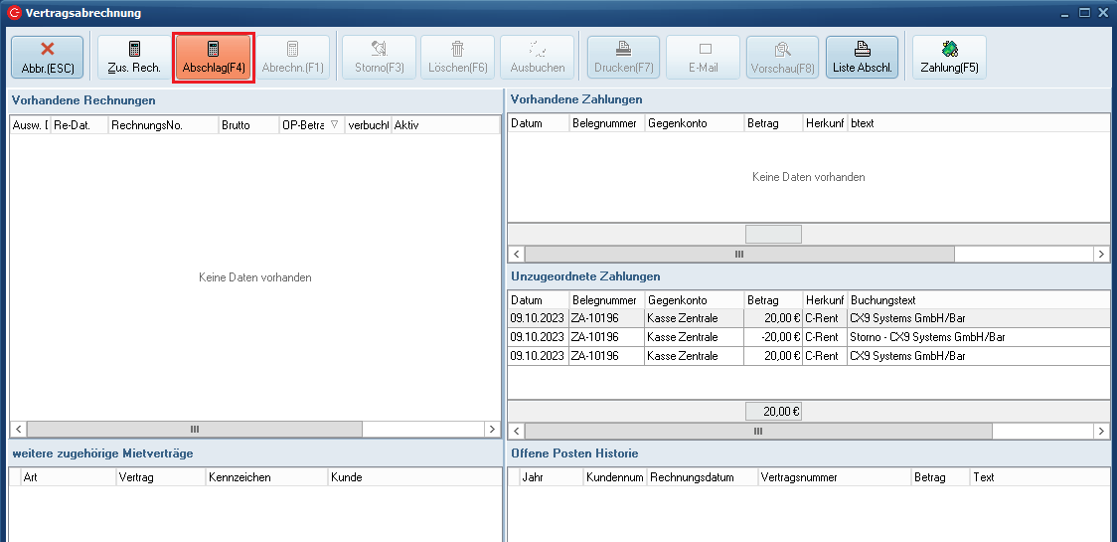The height and width of the screenshot is (542, 1117).
Task: Open the Liste Abschl. printer button
Action: 862,58
